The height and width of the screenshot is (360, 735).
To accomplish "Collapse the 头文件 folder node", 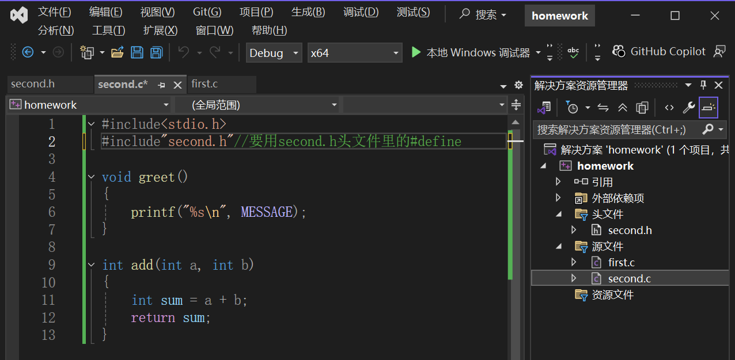I will tap(558, 214).
